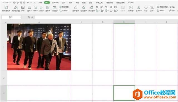This screenshot has width=178, height=102.
Task: Undo the last action
Action: 28,2
